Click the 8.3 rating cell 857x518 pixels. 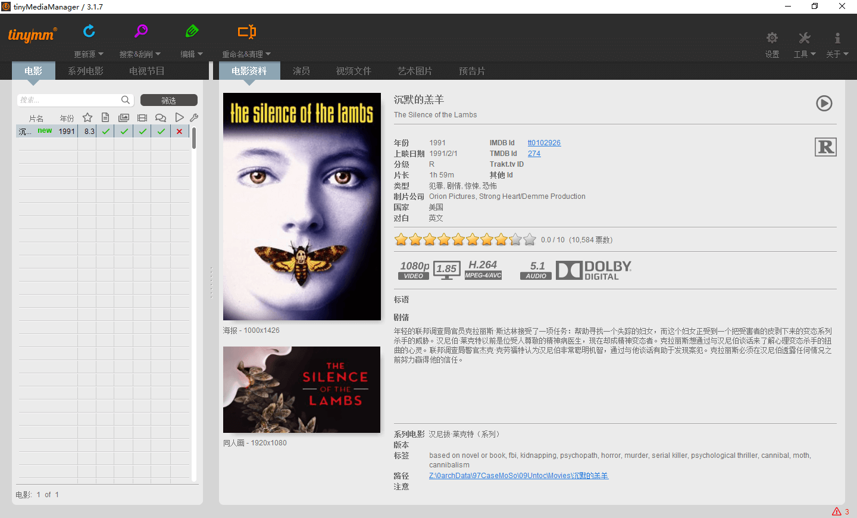pos(89,132)
